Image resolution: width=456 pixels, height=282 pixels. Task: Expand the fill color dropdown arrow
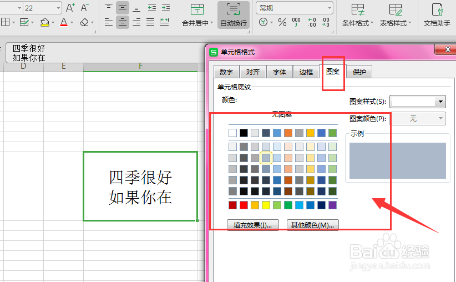(53, 22)
